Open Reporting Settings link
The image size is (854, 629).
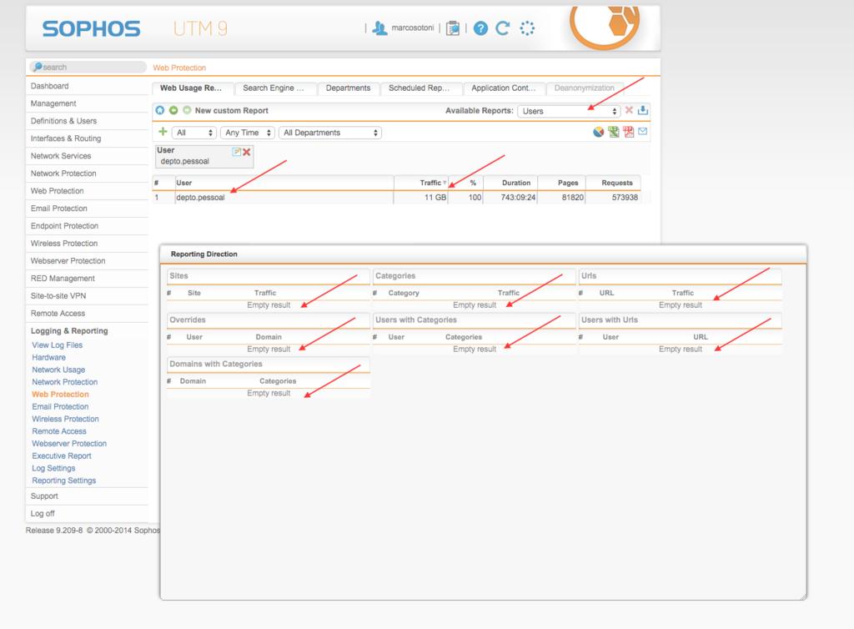pyautogui.click(x=63, y=481)
